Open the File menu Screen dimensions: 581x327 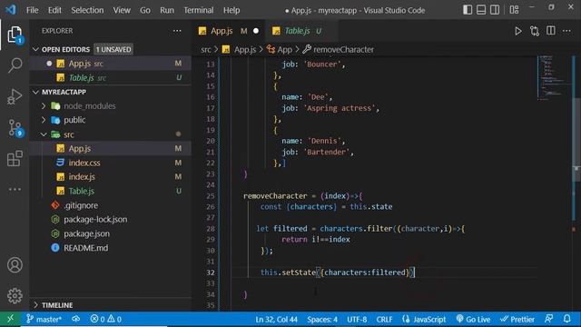point(33,10)
